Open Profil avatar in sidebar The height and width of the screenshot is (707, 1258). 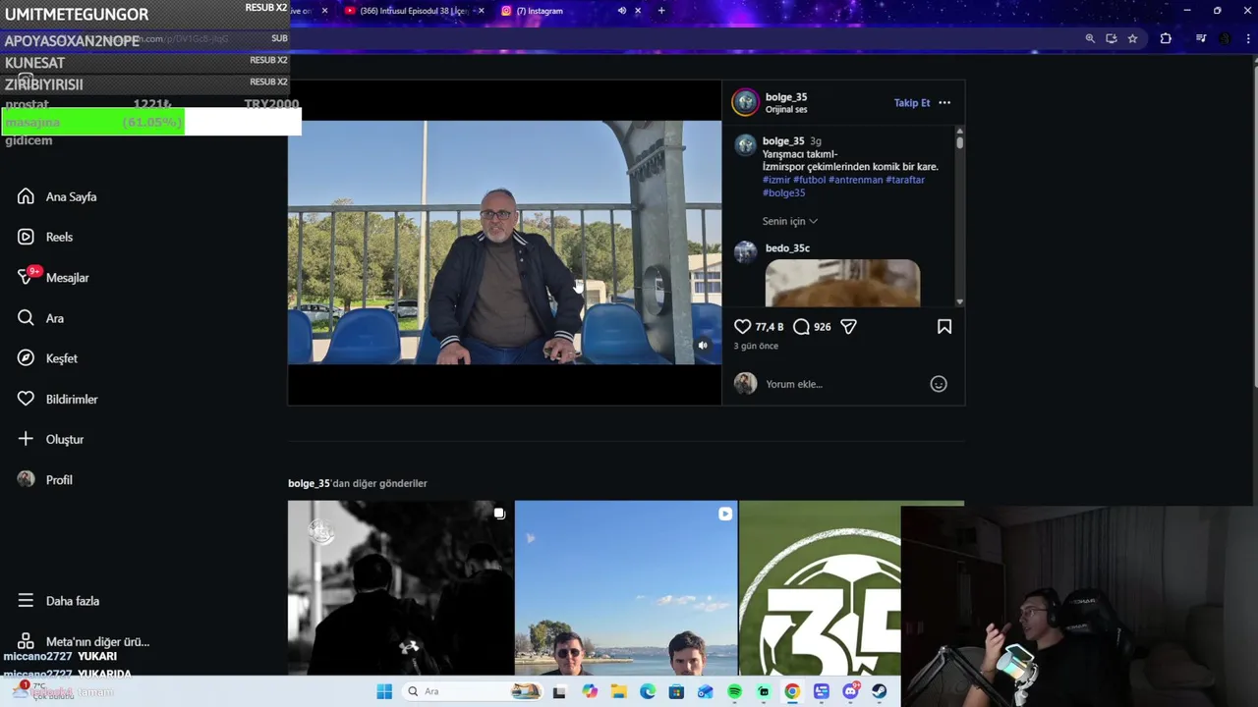[x=26, y=479]
